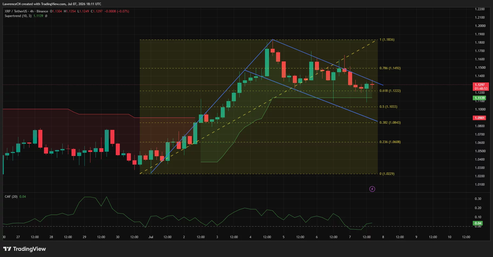Click Fibonacci level label 0.5 (1.1033)
This screenshot has width=493, height=257.
tap(388, 107)
